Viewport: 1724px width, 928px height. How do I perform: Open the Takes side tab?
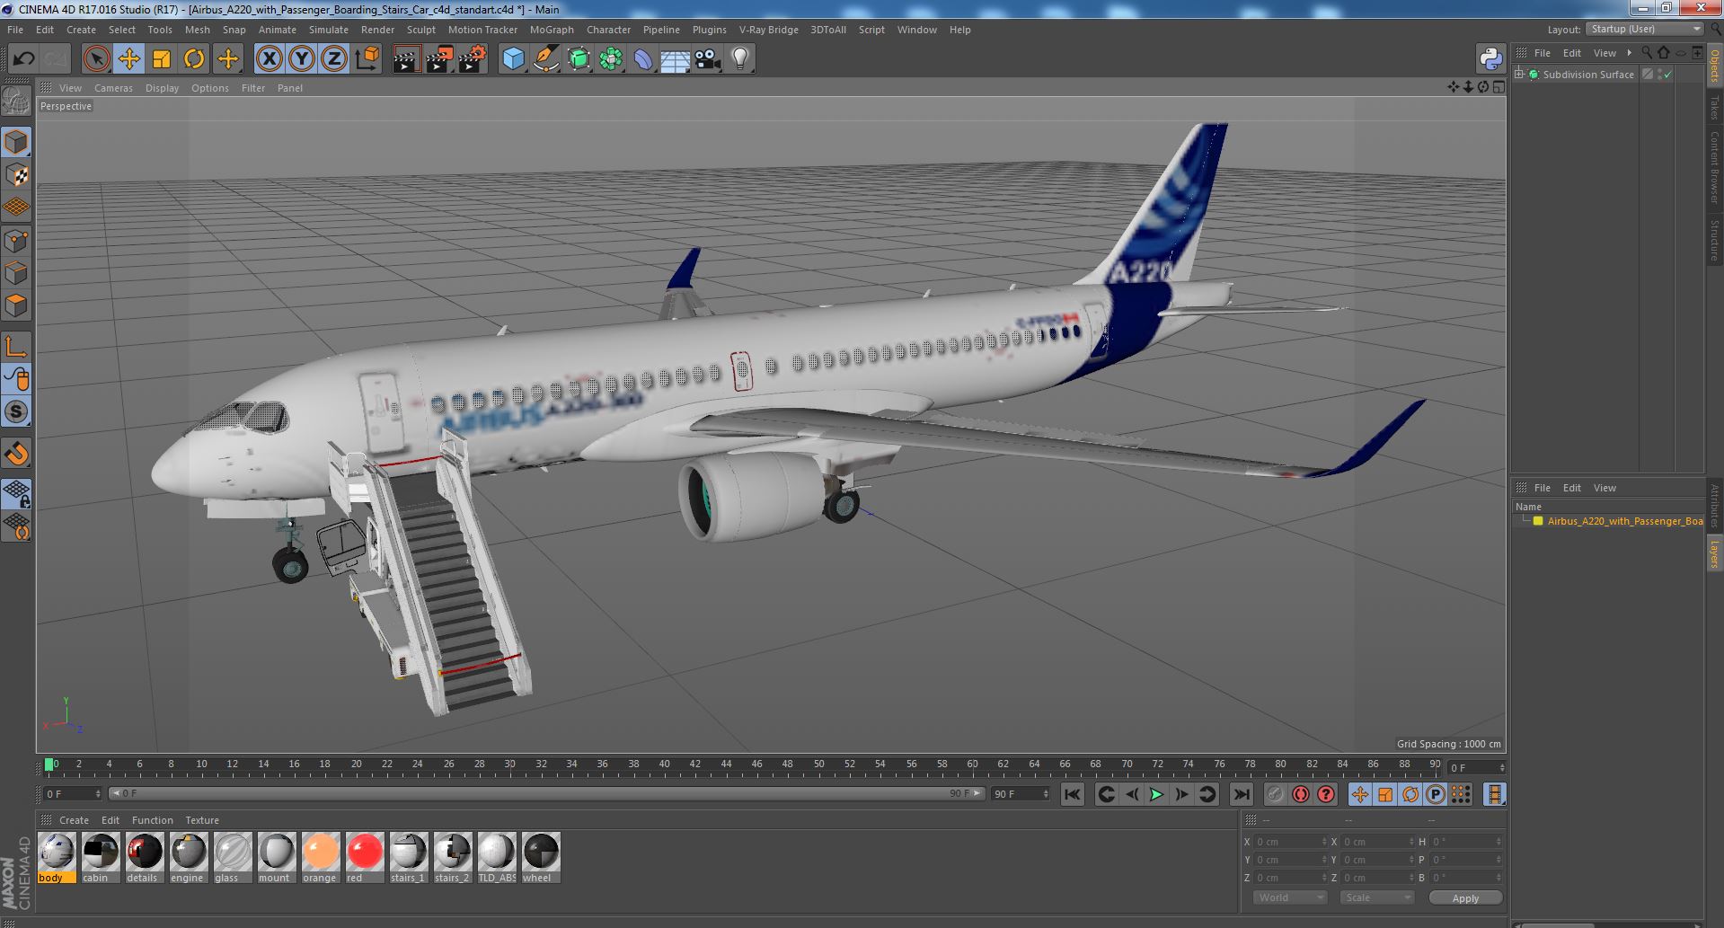click(x=1715, y=108)
